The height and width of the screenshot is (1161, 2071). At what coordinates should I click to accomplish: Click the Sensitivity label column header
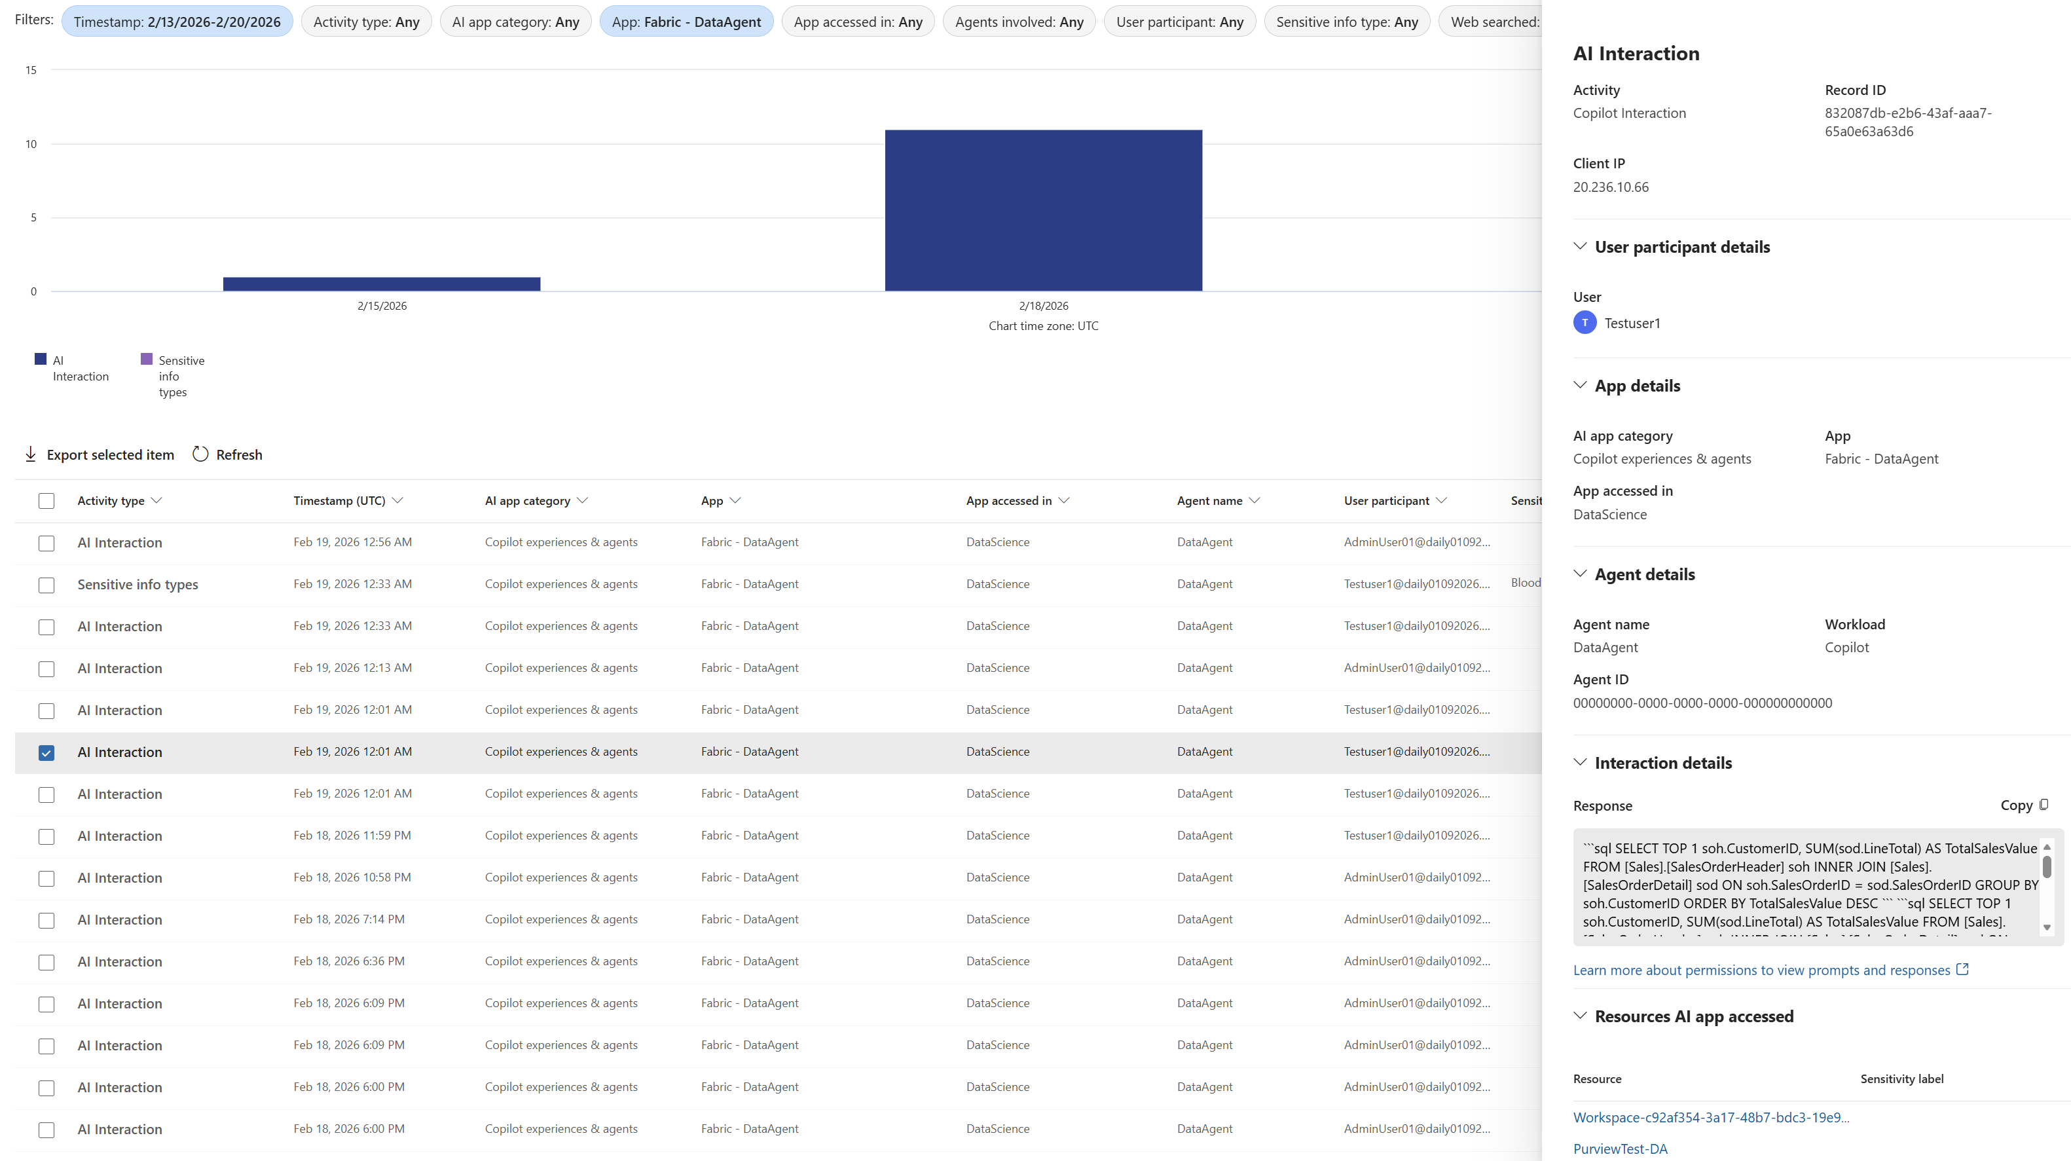1901,1078
